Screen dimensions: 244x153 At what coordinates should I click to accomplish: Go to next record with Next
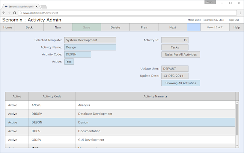click(173, 27)
